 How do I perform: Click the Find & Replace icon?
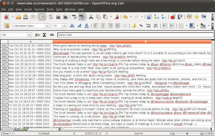click(x=189, y=17)
